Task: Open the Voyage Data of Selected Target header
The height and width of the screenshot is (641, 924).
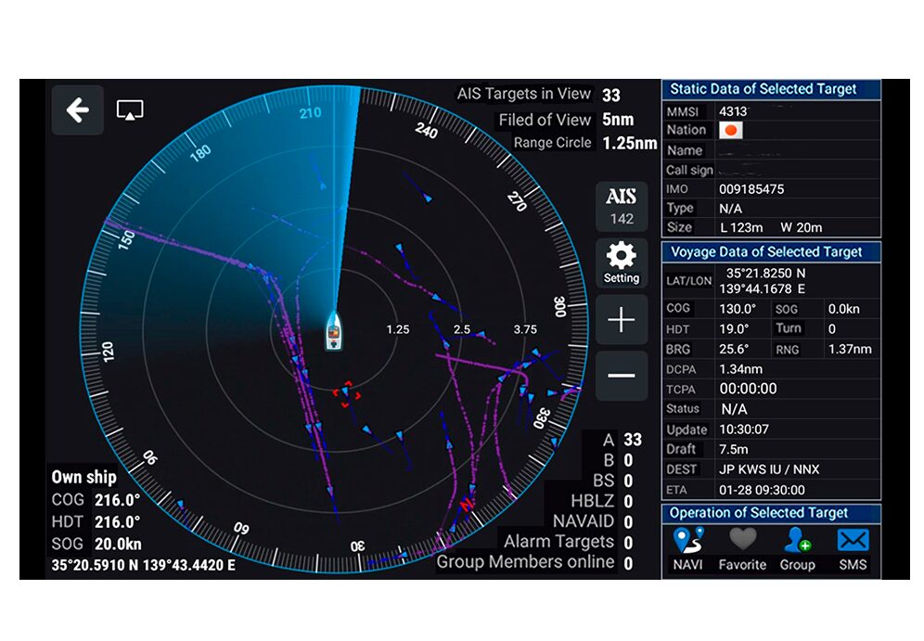Action: click(x=771, y=251)
